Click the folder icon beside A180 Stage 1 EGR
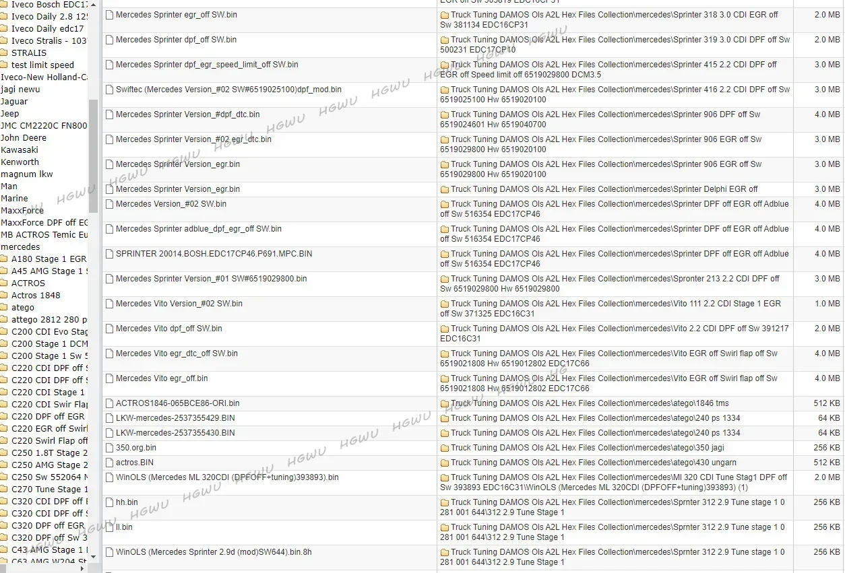 click(4, 259)
